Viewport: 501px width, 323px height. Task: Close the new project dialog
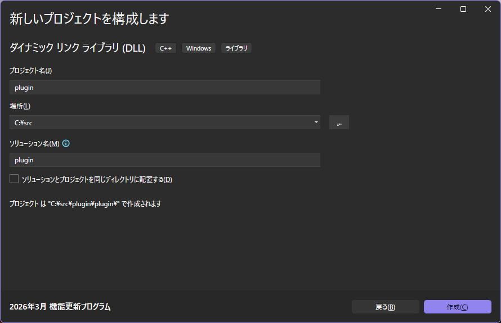coord(488,9)
